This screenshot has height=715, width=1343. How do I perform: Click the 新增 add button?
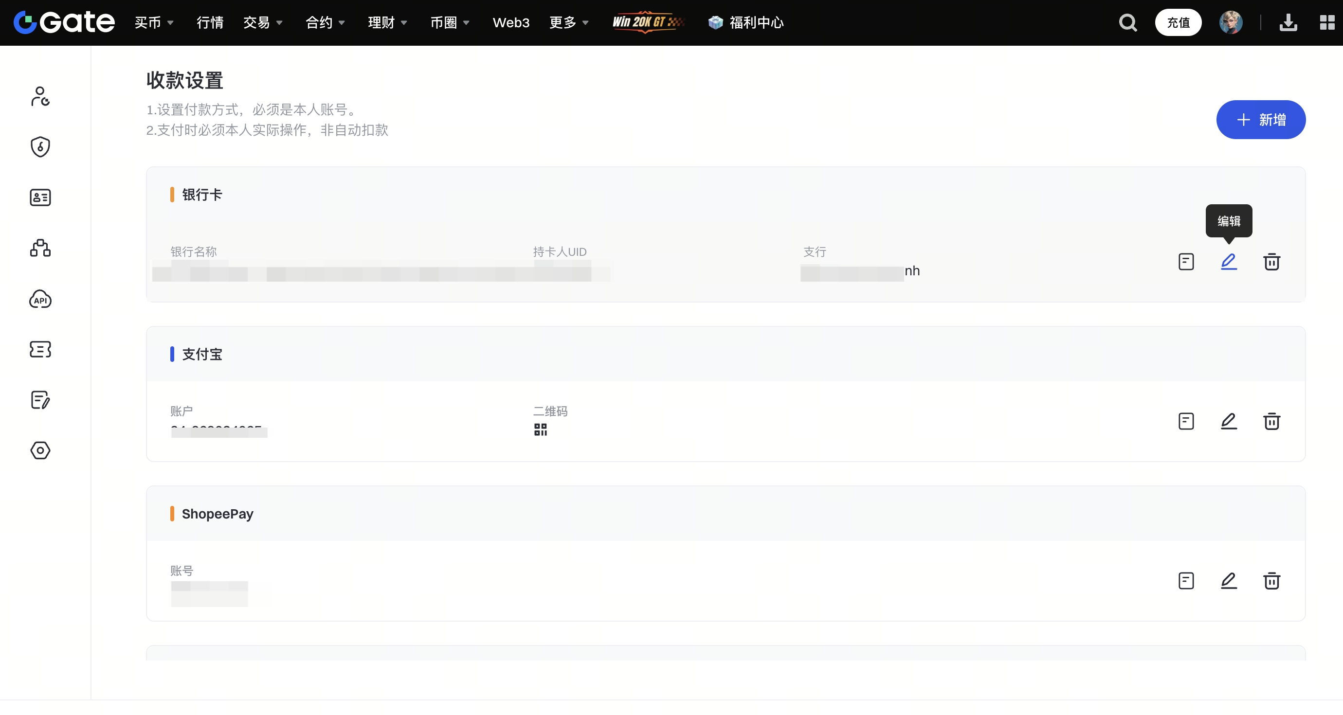click(1260, 119)
